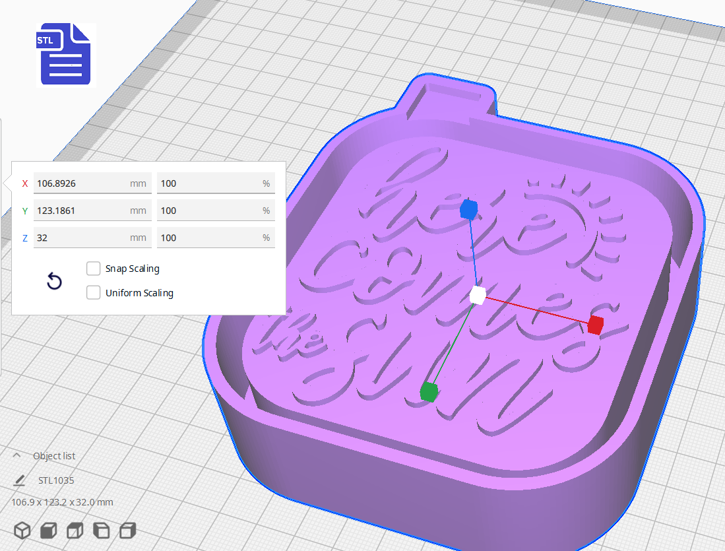725x551 pixels.
Task: Collapse the Object list panel
Action: pyautogui.click(x=16, y=455)
